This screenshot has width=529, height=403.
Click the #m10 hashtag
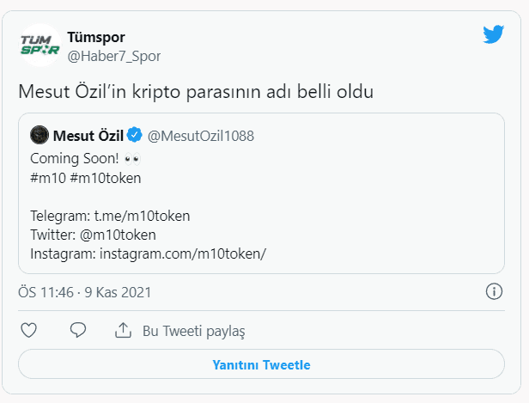point(46,178)
